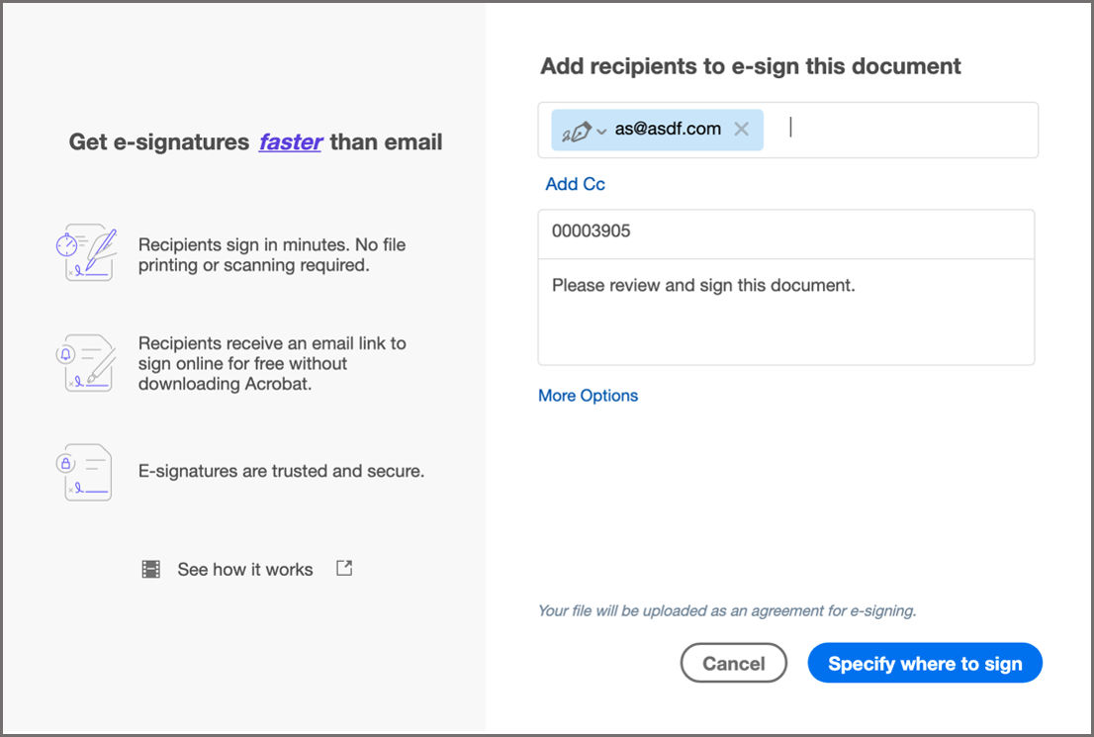
Task: Click the file upload agreement notice text
Action: 727,611
